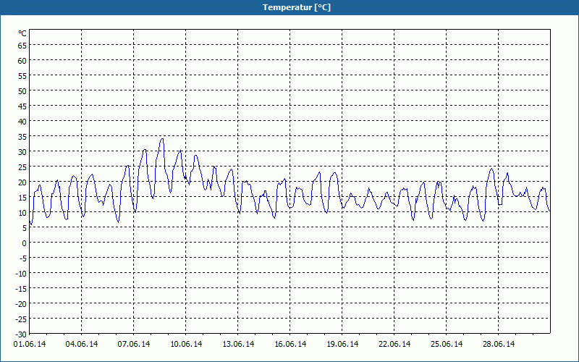Click the 5 y-axis label

[x=25, y=228]
